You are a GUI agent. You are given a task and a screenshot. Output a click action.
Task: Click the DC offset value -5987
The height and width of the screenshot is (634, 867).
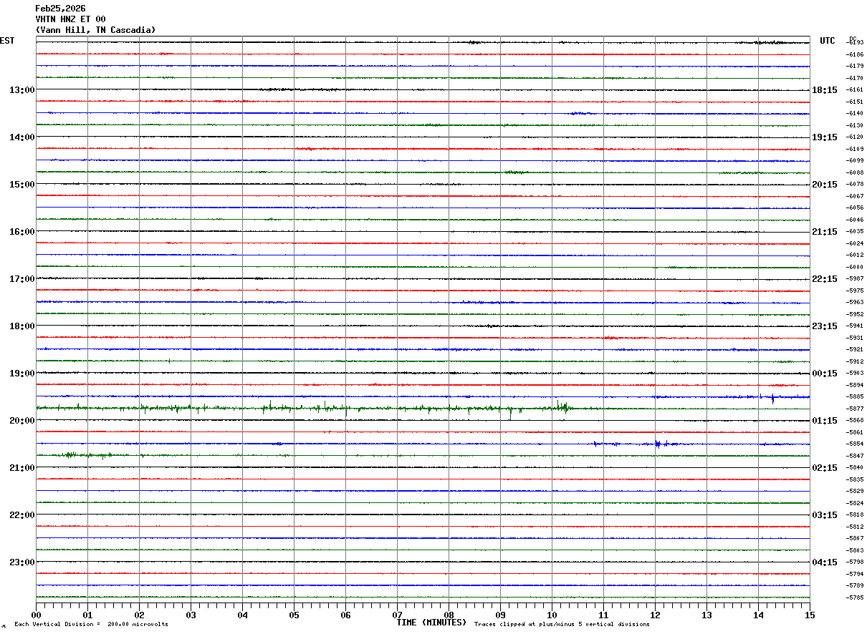(856, 279)
